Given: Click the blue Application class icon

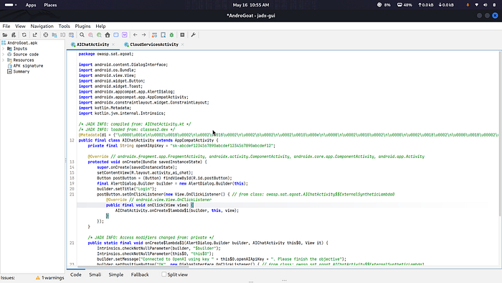Looking at the screenshot, I should pyautogui.click(x=116, y=35).
